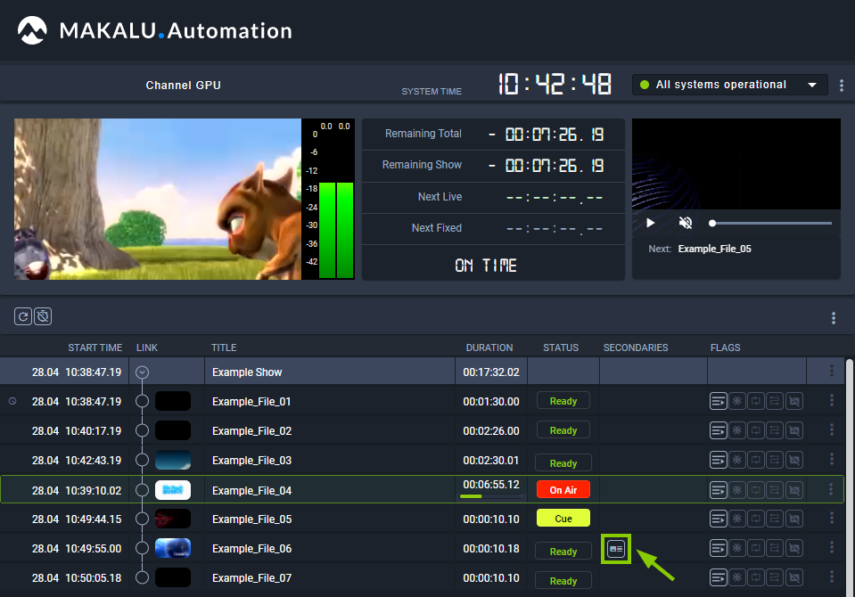
Task: Collapse the Example Show group chevron
Action: 143,372
